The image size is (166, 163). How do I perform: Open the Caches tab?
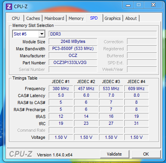coord(33,18)
